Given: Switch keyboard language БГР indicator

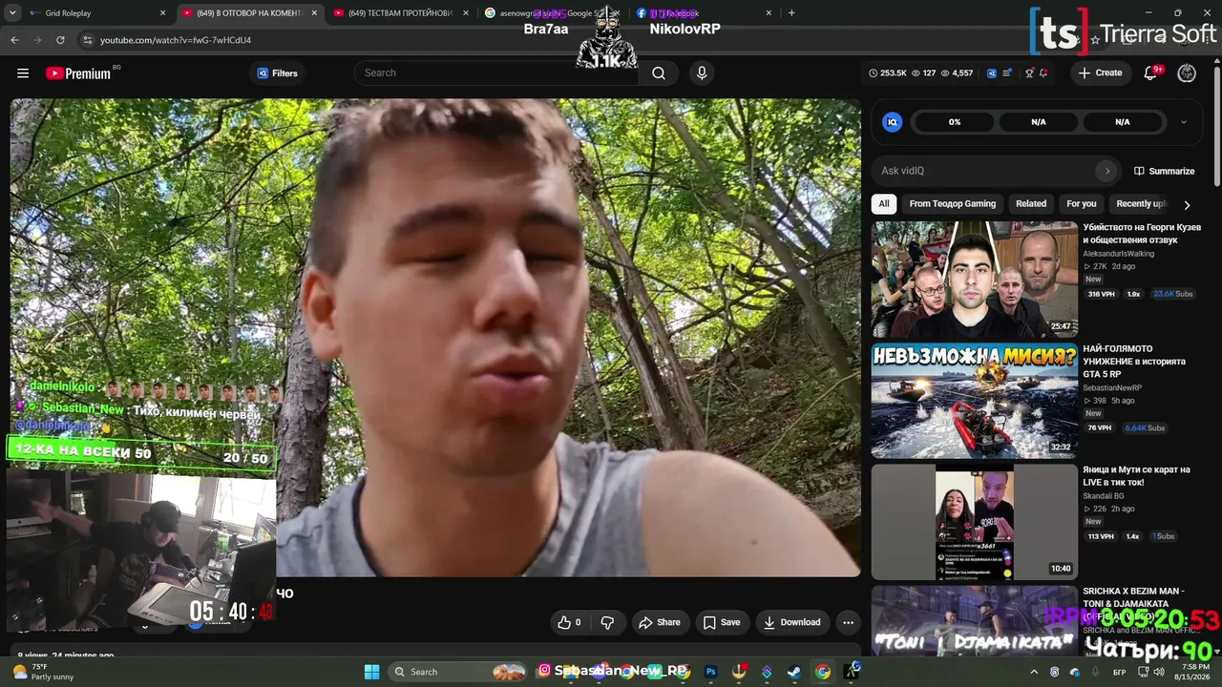Looking at the screenshot, I should point(1119,672).
